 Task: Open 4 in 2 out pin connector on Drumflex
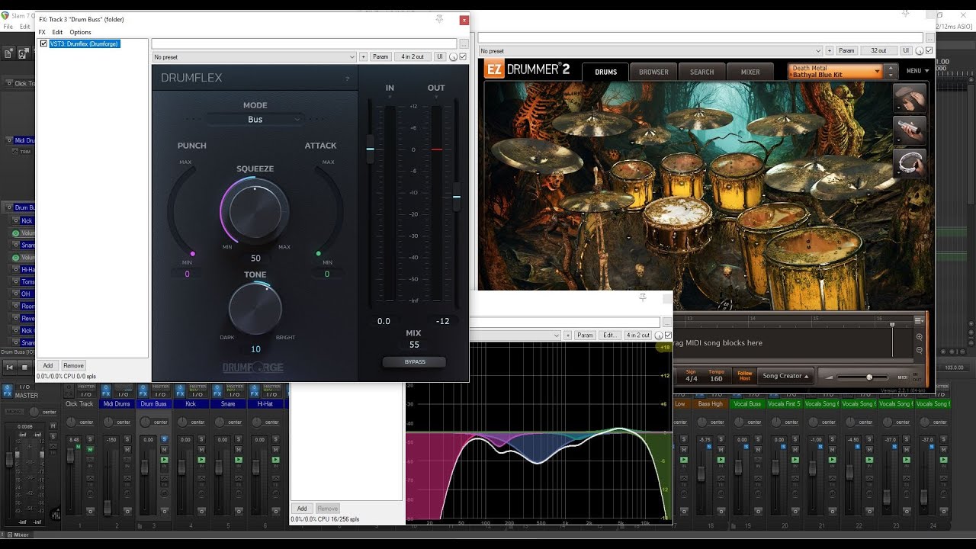pos(413,57)
